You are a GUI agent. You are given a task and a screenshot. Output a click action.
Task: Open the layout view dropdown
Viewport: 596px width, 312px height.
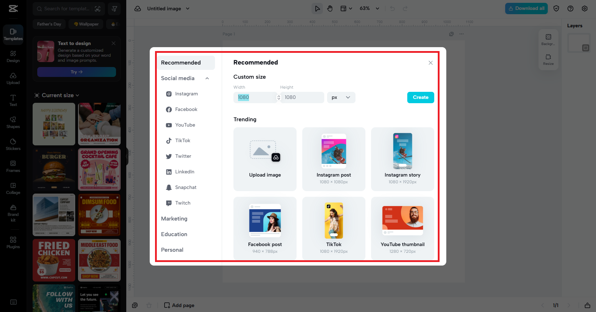pyautogui.click(x=346, y=9)
